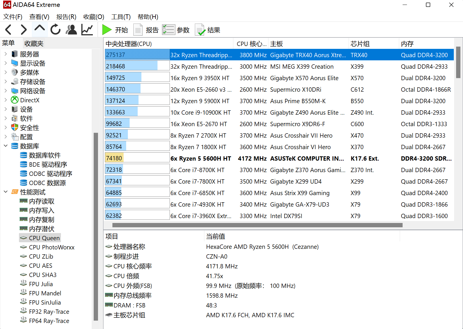463x329 pixels.
Task: Open the 帮助(H) menu
Action: 148,17
